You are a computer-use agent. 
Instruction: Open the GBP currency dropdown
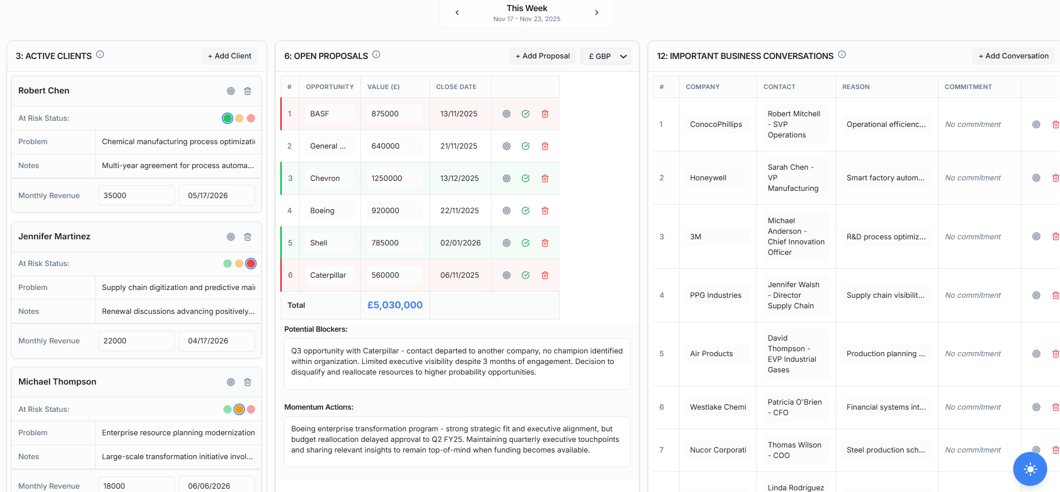pos(605,56)
